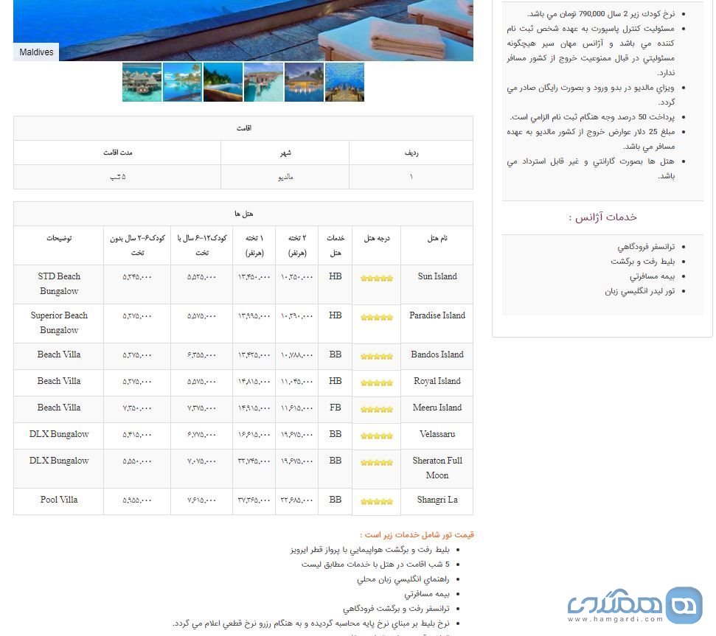The width and height of the screenshot is (716, 636).
Task: Click DLX Bungalow in the Sheraton row
Action: pyautogui.click(x=59, y=461)
